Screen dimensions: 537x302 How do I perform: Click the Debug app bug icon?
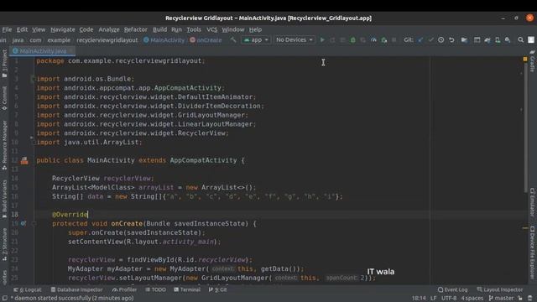point(352,40)
